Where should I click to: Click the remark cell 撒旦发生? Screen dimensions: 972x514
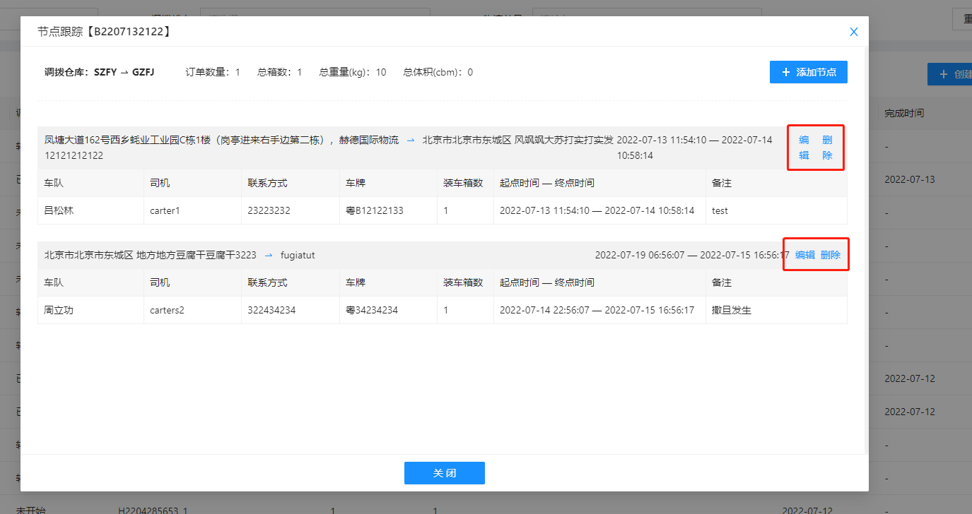[x=731, y=310]
